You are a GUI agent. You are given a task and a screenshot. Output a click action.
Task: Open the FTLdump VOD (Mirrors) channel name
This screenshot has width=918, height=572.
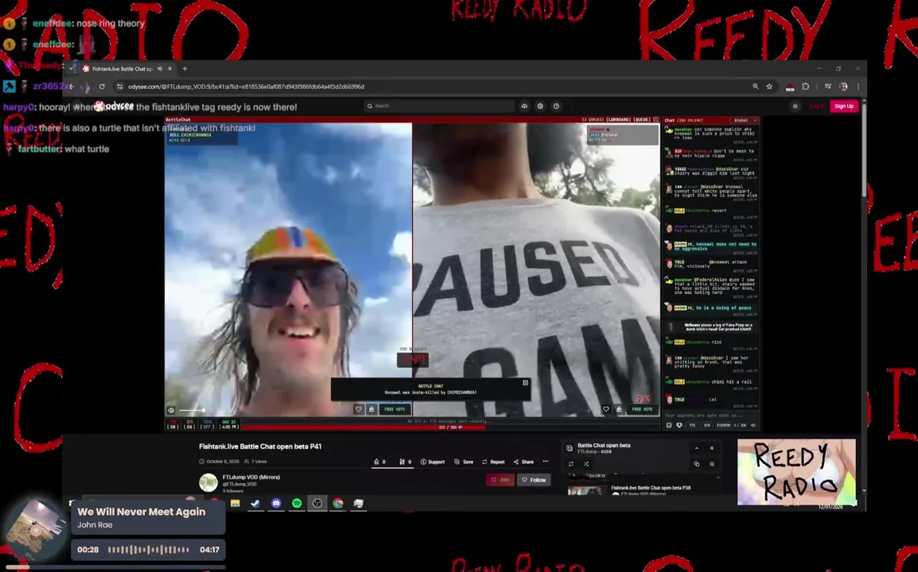(x=251, y=477)
